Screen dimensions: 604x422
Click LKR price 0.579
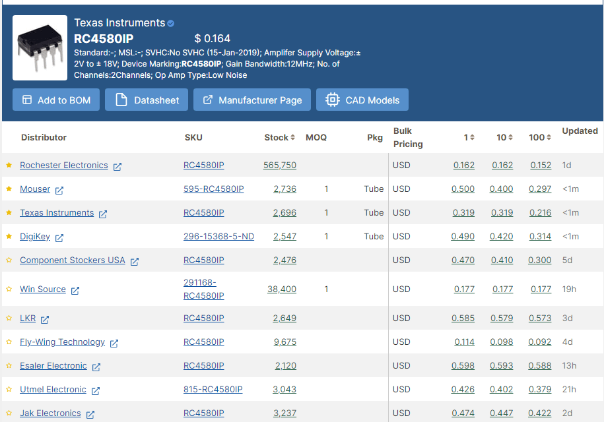click(502, 318)
